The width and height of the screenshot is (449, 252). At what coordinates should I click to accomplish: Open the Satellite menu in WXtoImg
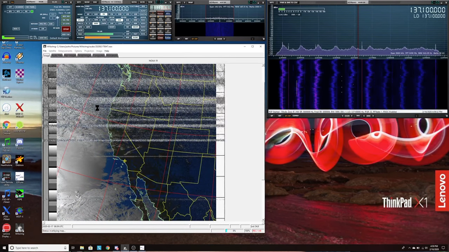point(52,51)
